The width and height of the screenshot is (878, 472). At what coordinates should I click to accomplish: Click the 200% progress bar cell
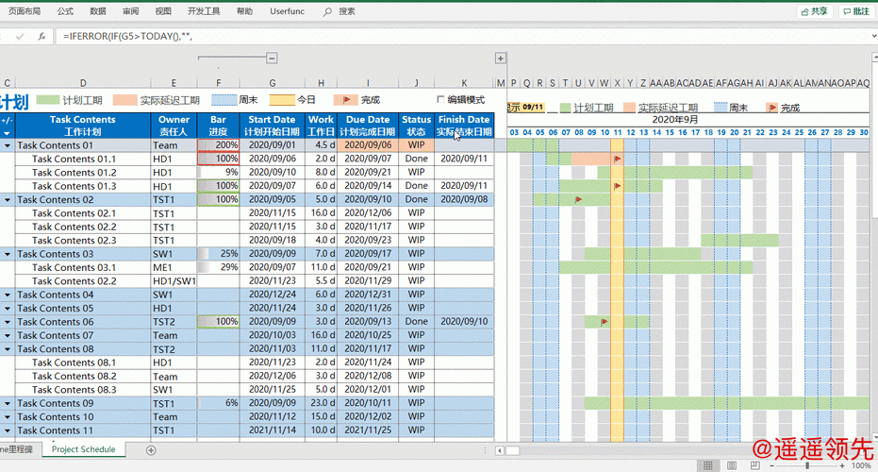point(219,145)
